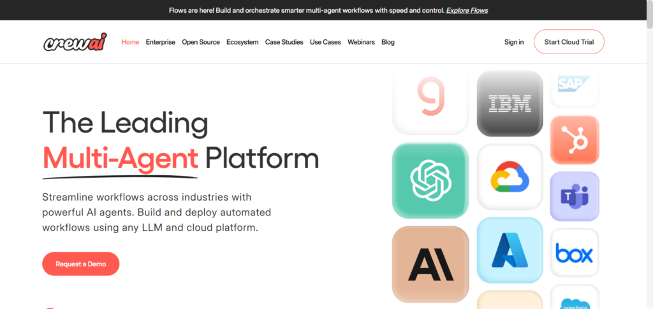Click the Start Cloud Trial button
The width and height of the screenshot is (653, 309).
tap(569, 42)
